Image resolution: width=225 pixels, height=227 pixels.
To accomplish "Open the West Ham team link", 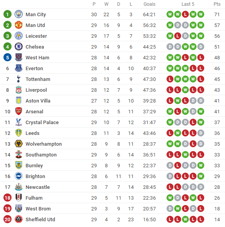I will click(x=37, y=57).
